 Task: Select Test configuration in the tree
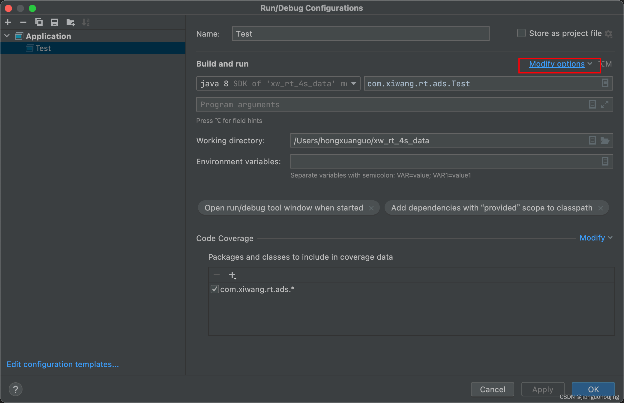[x=43, y=48]
